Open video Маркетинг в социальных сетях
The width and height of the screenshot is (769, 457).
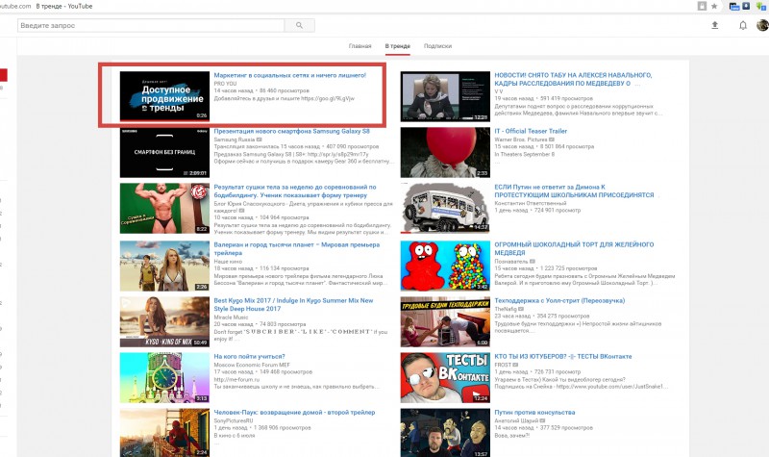pyautogui.click(x=290, y=76)
